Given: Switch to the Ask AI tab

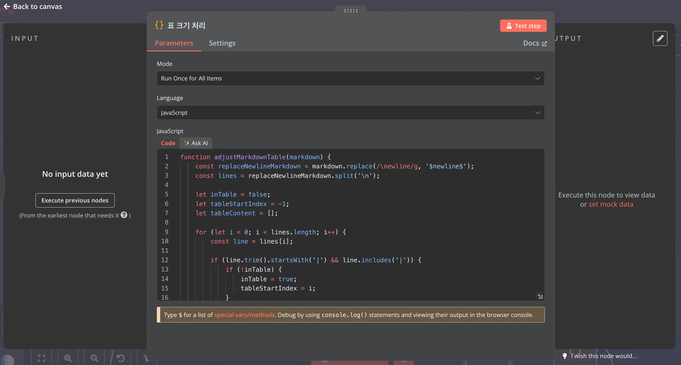Looking at the screenshot, I should [x=196, y=143].
